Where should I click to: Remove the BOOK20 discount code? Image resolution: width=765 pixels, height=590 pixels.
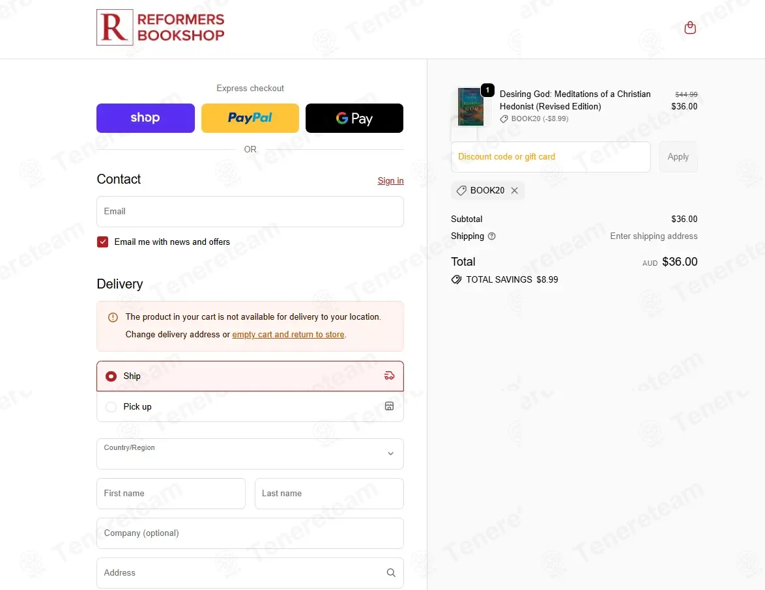point(514,191)
